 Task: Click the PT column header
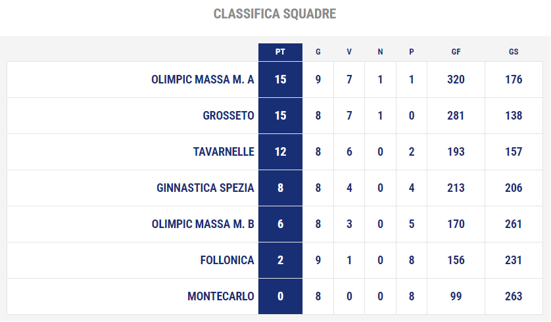coord(280,52)
